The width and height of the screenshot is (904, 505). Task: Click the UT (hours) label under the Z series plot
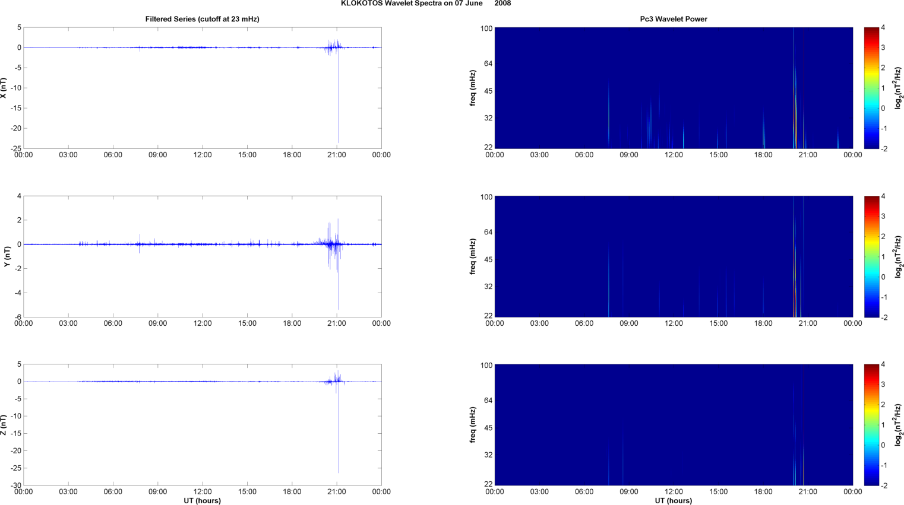pyautogui.click(x=202, y=501)
